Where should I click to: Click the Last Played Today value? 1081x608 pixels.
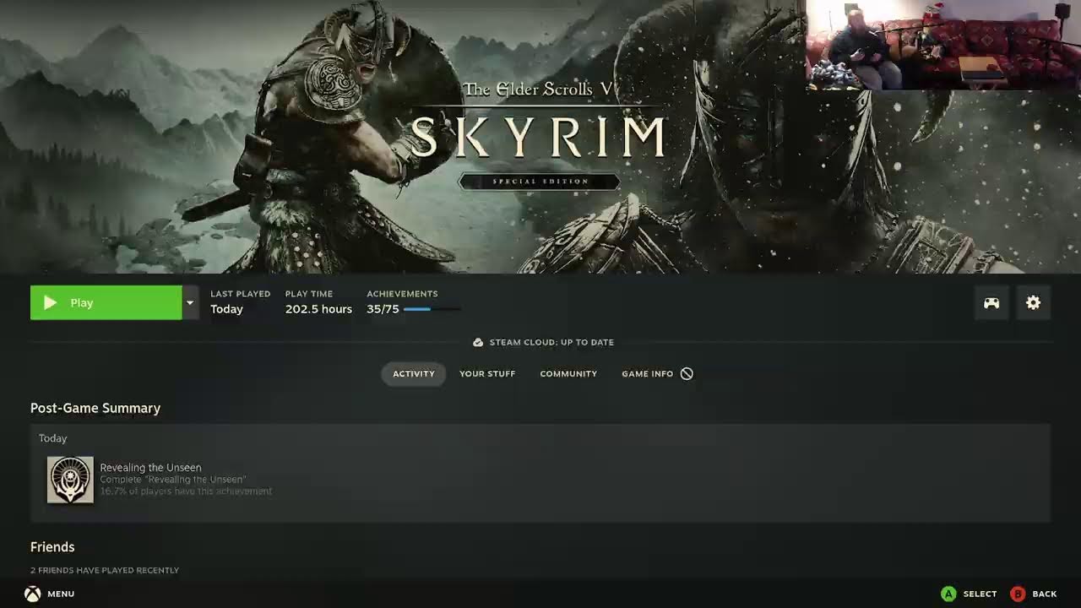226,309
